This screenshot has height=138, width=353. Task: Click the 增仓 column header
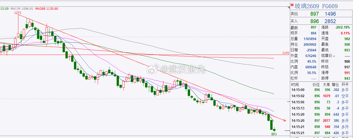coord(335,85)
